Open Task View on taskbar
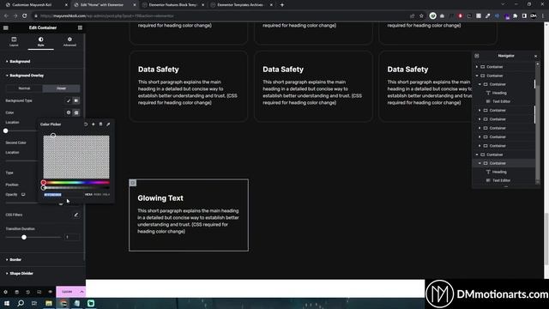The height and width of the screenshot is (309, 549). [x=34, y=303]
